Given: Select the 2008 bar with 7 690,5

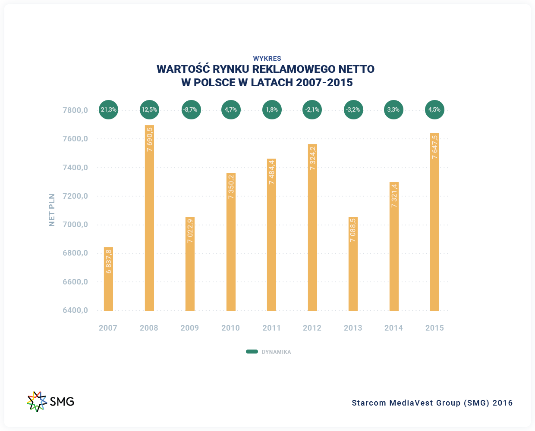Looking at the screenshot, I should point(149,218).
